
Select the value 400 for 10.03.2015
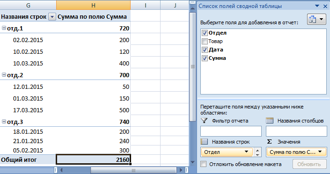pyautogui.click(x=93, y=63)
